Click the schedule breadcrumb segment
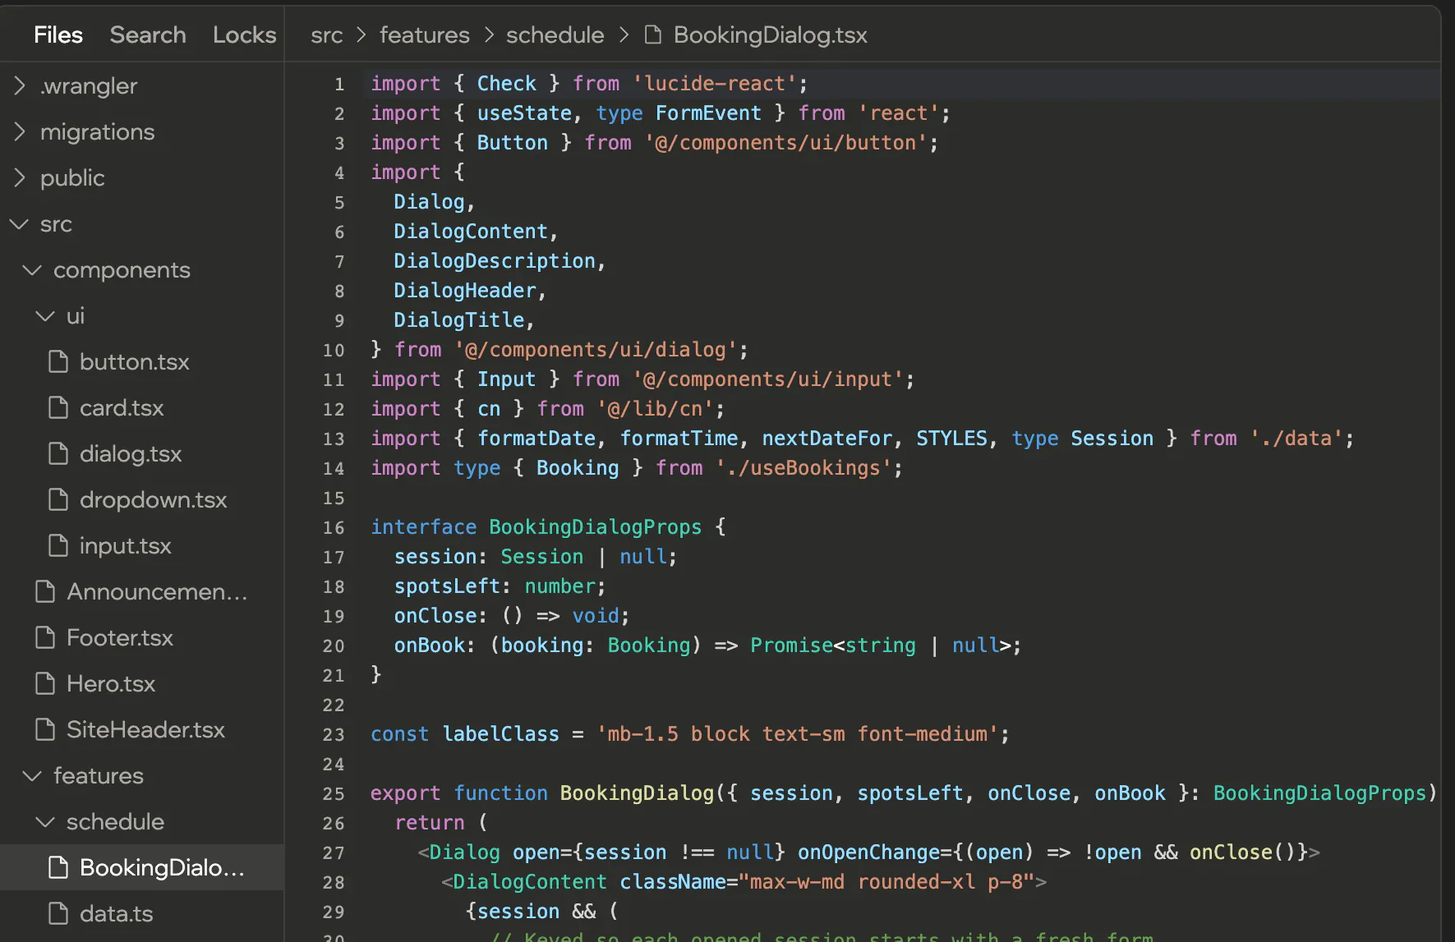The width and height of the screenshot is (1455, 942). 555,34
